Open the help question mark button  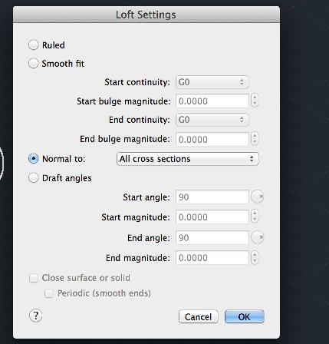click(x=35, y=316)
